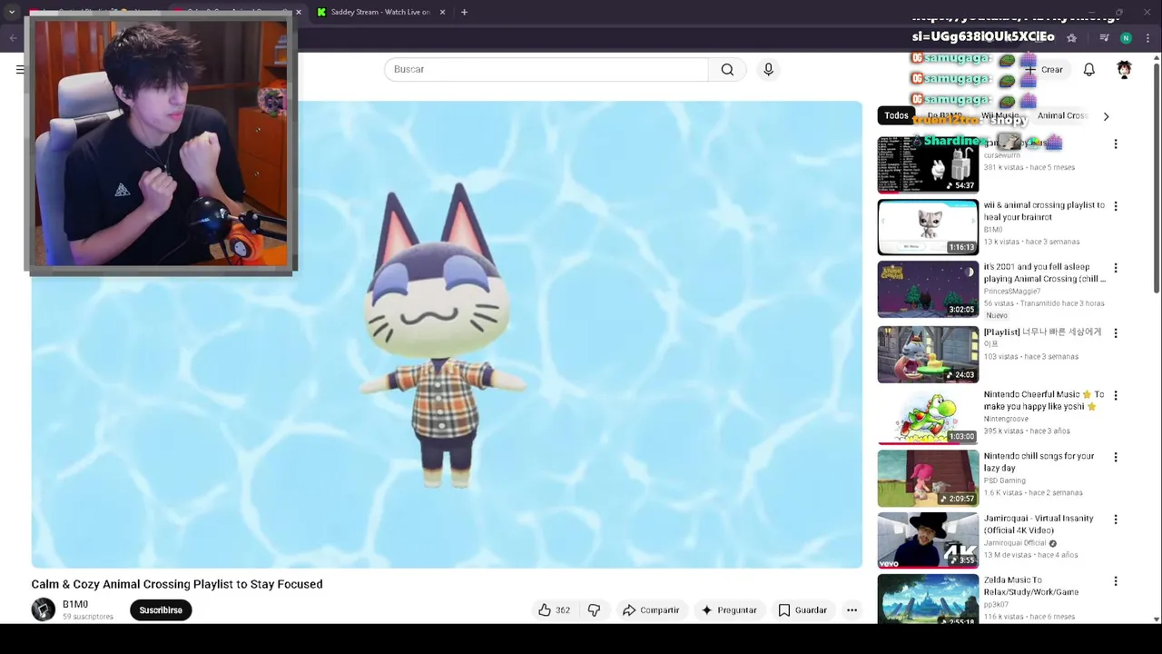
Task: Open title 'Zelda Music To Relax/Study/Work/Game'
Action: click(1031, 586)
